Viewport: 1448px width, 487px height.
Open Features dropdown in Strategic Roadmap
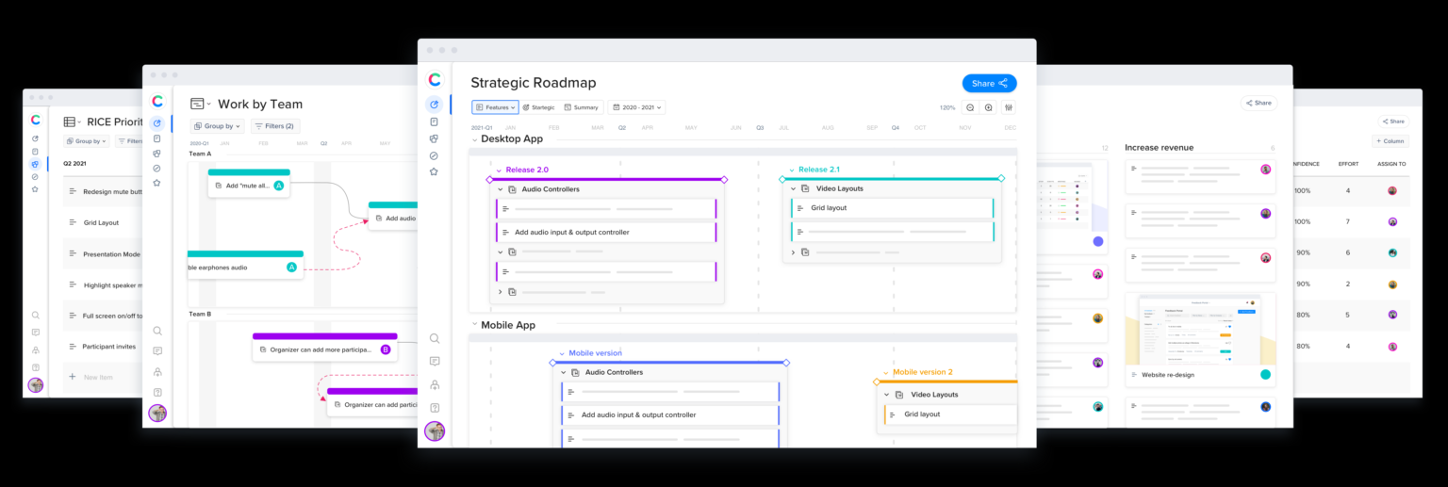[495, 107]
